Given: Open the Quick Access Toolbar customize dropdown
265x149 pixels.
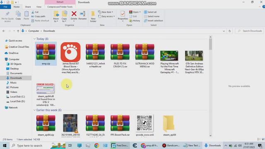Looking at the screenshot, I should coord(16,2).
